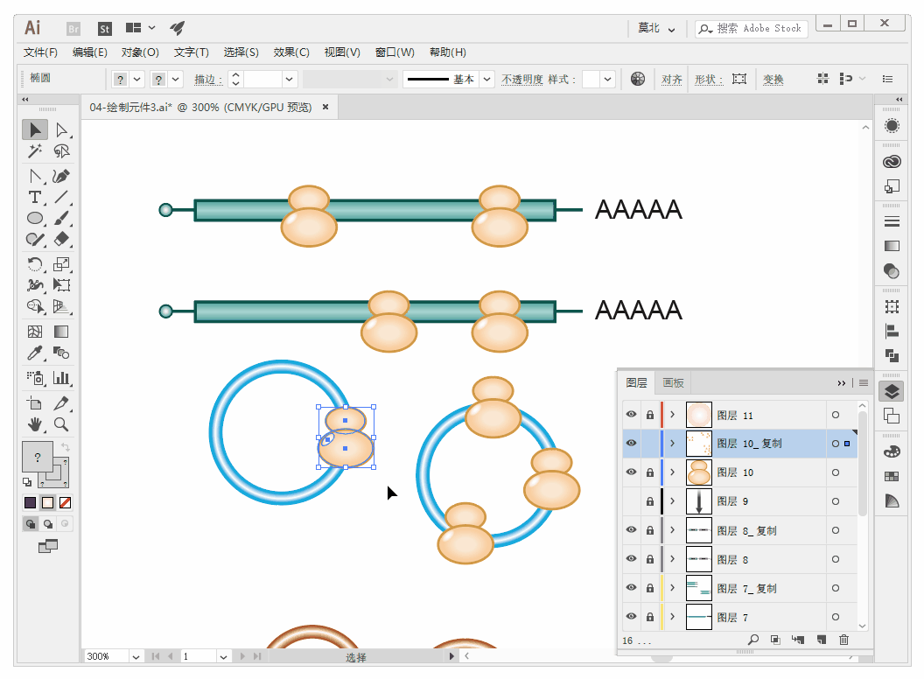Select the Scale tool
Screen dimensions: 924x679
tap(61, 264)
